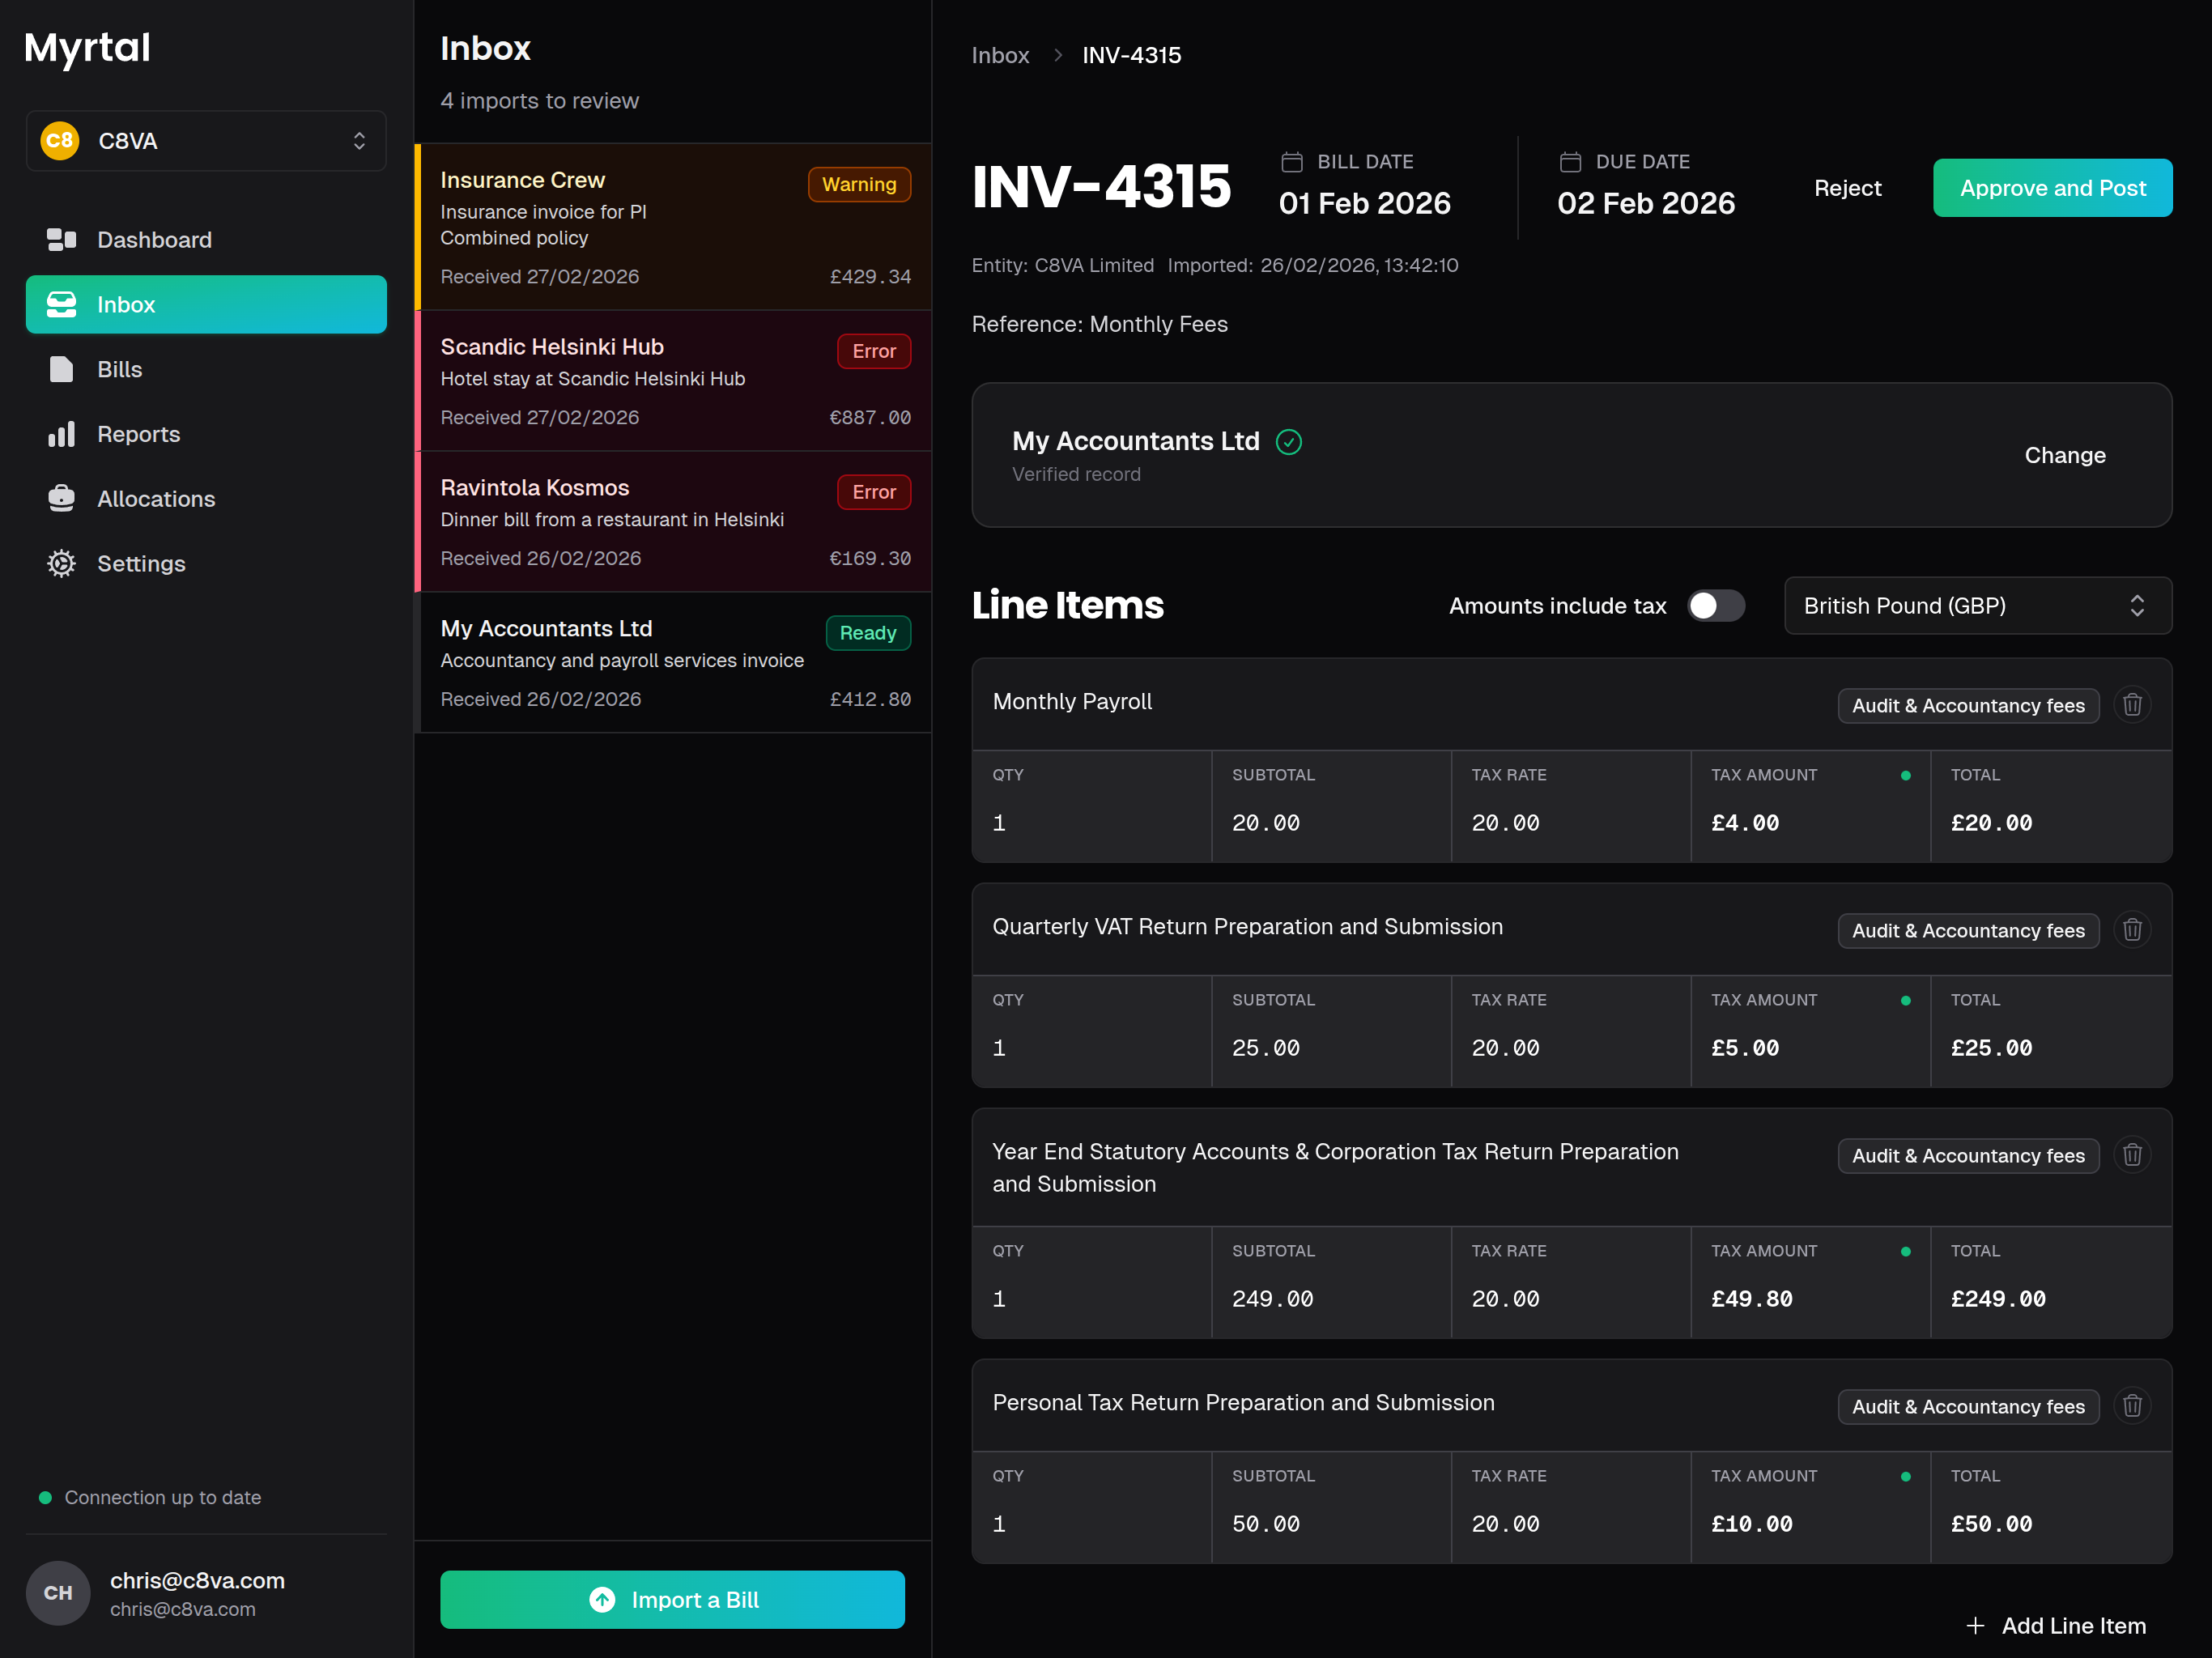Click the CH avatar for chris@c8va.com
The width and height of the screenshot is (2212, 1658).
coord(57,1592)
